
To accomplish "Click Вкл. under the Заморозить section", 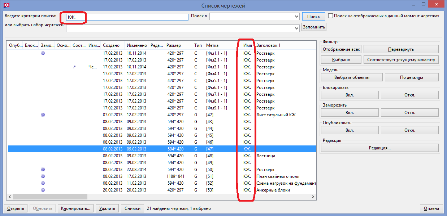I will point(350,112).
